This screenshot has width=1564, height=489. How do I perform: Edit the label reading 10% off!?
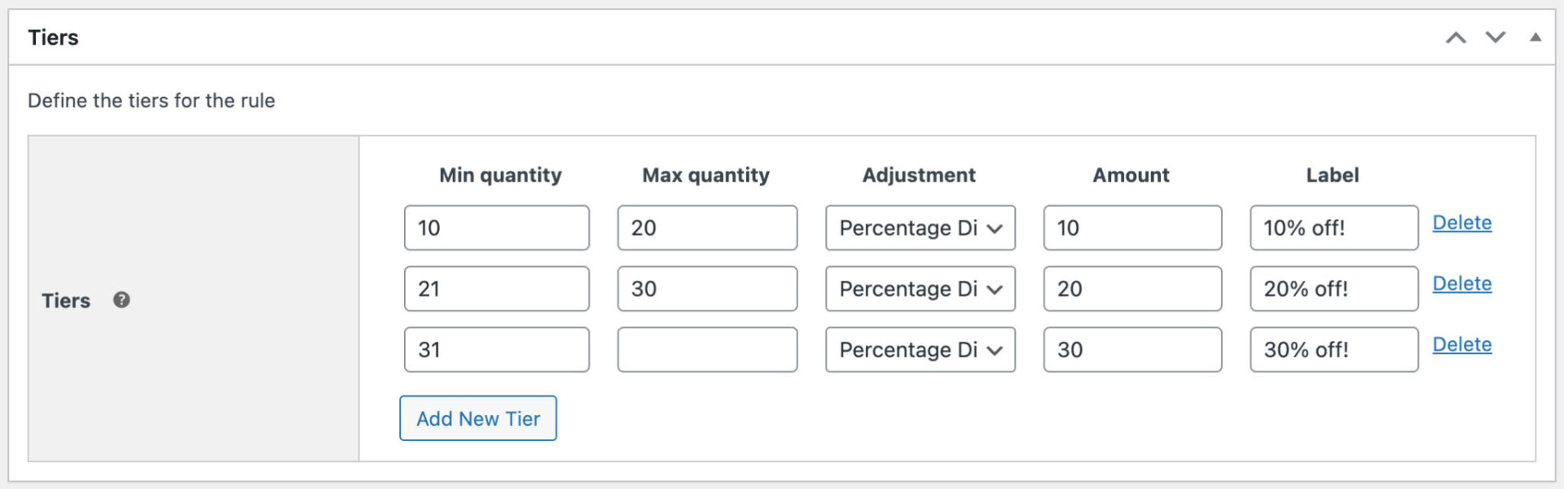(x=1333, y=228)
